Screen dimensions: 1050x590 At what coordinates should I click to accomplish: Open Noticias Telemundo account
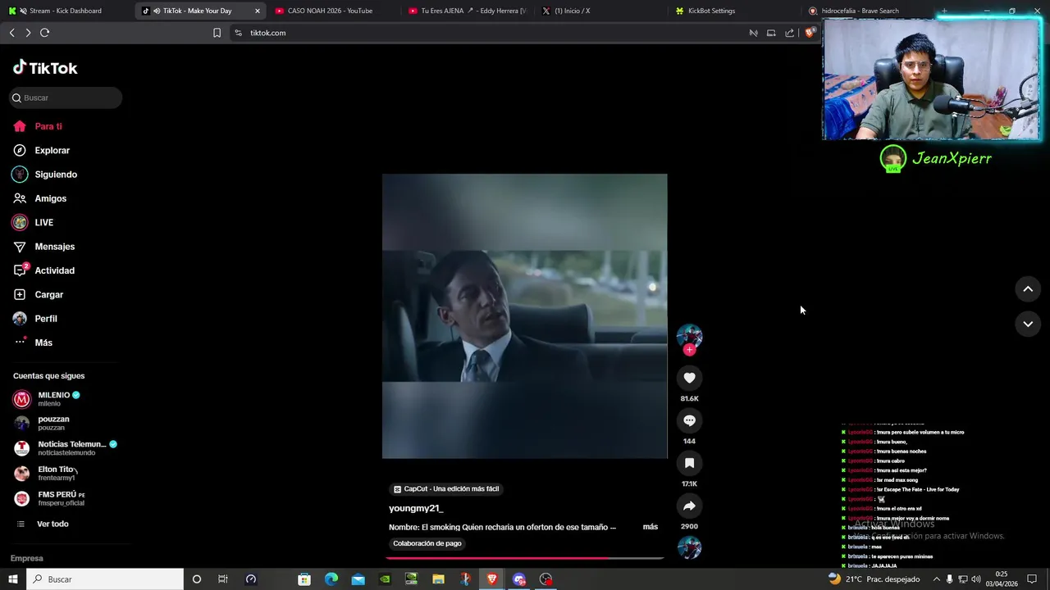tap(66, 448)
